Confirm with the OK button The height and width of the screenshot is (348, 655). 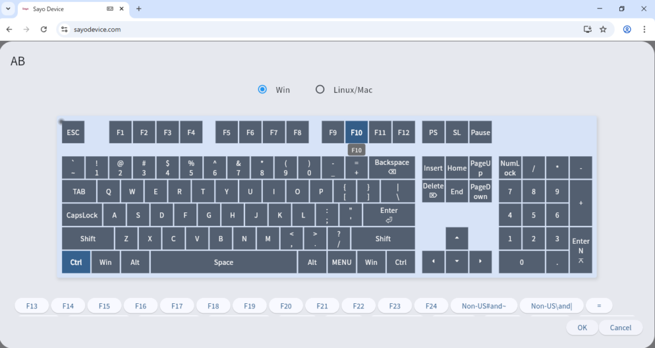581,328
